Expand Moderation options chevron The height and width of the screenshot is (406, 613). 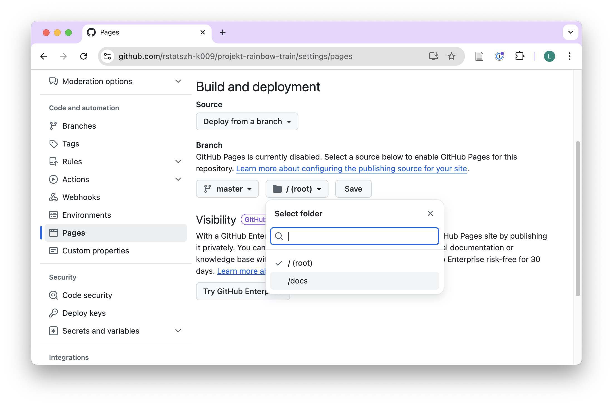[178, 81]
